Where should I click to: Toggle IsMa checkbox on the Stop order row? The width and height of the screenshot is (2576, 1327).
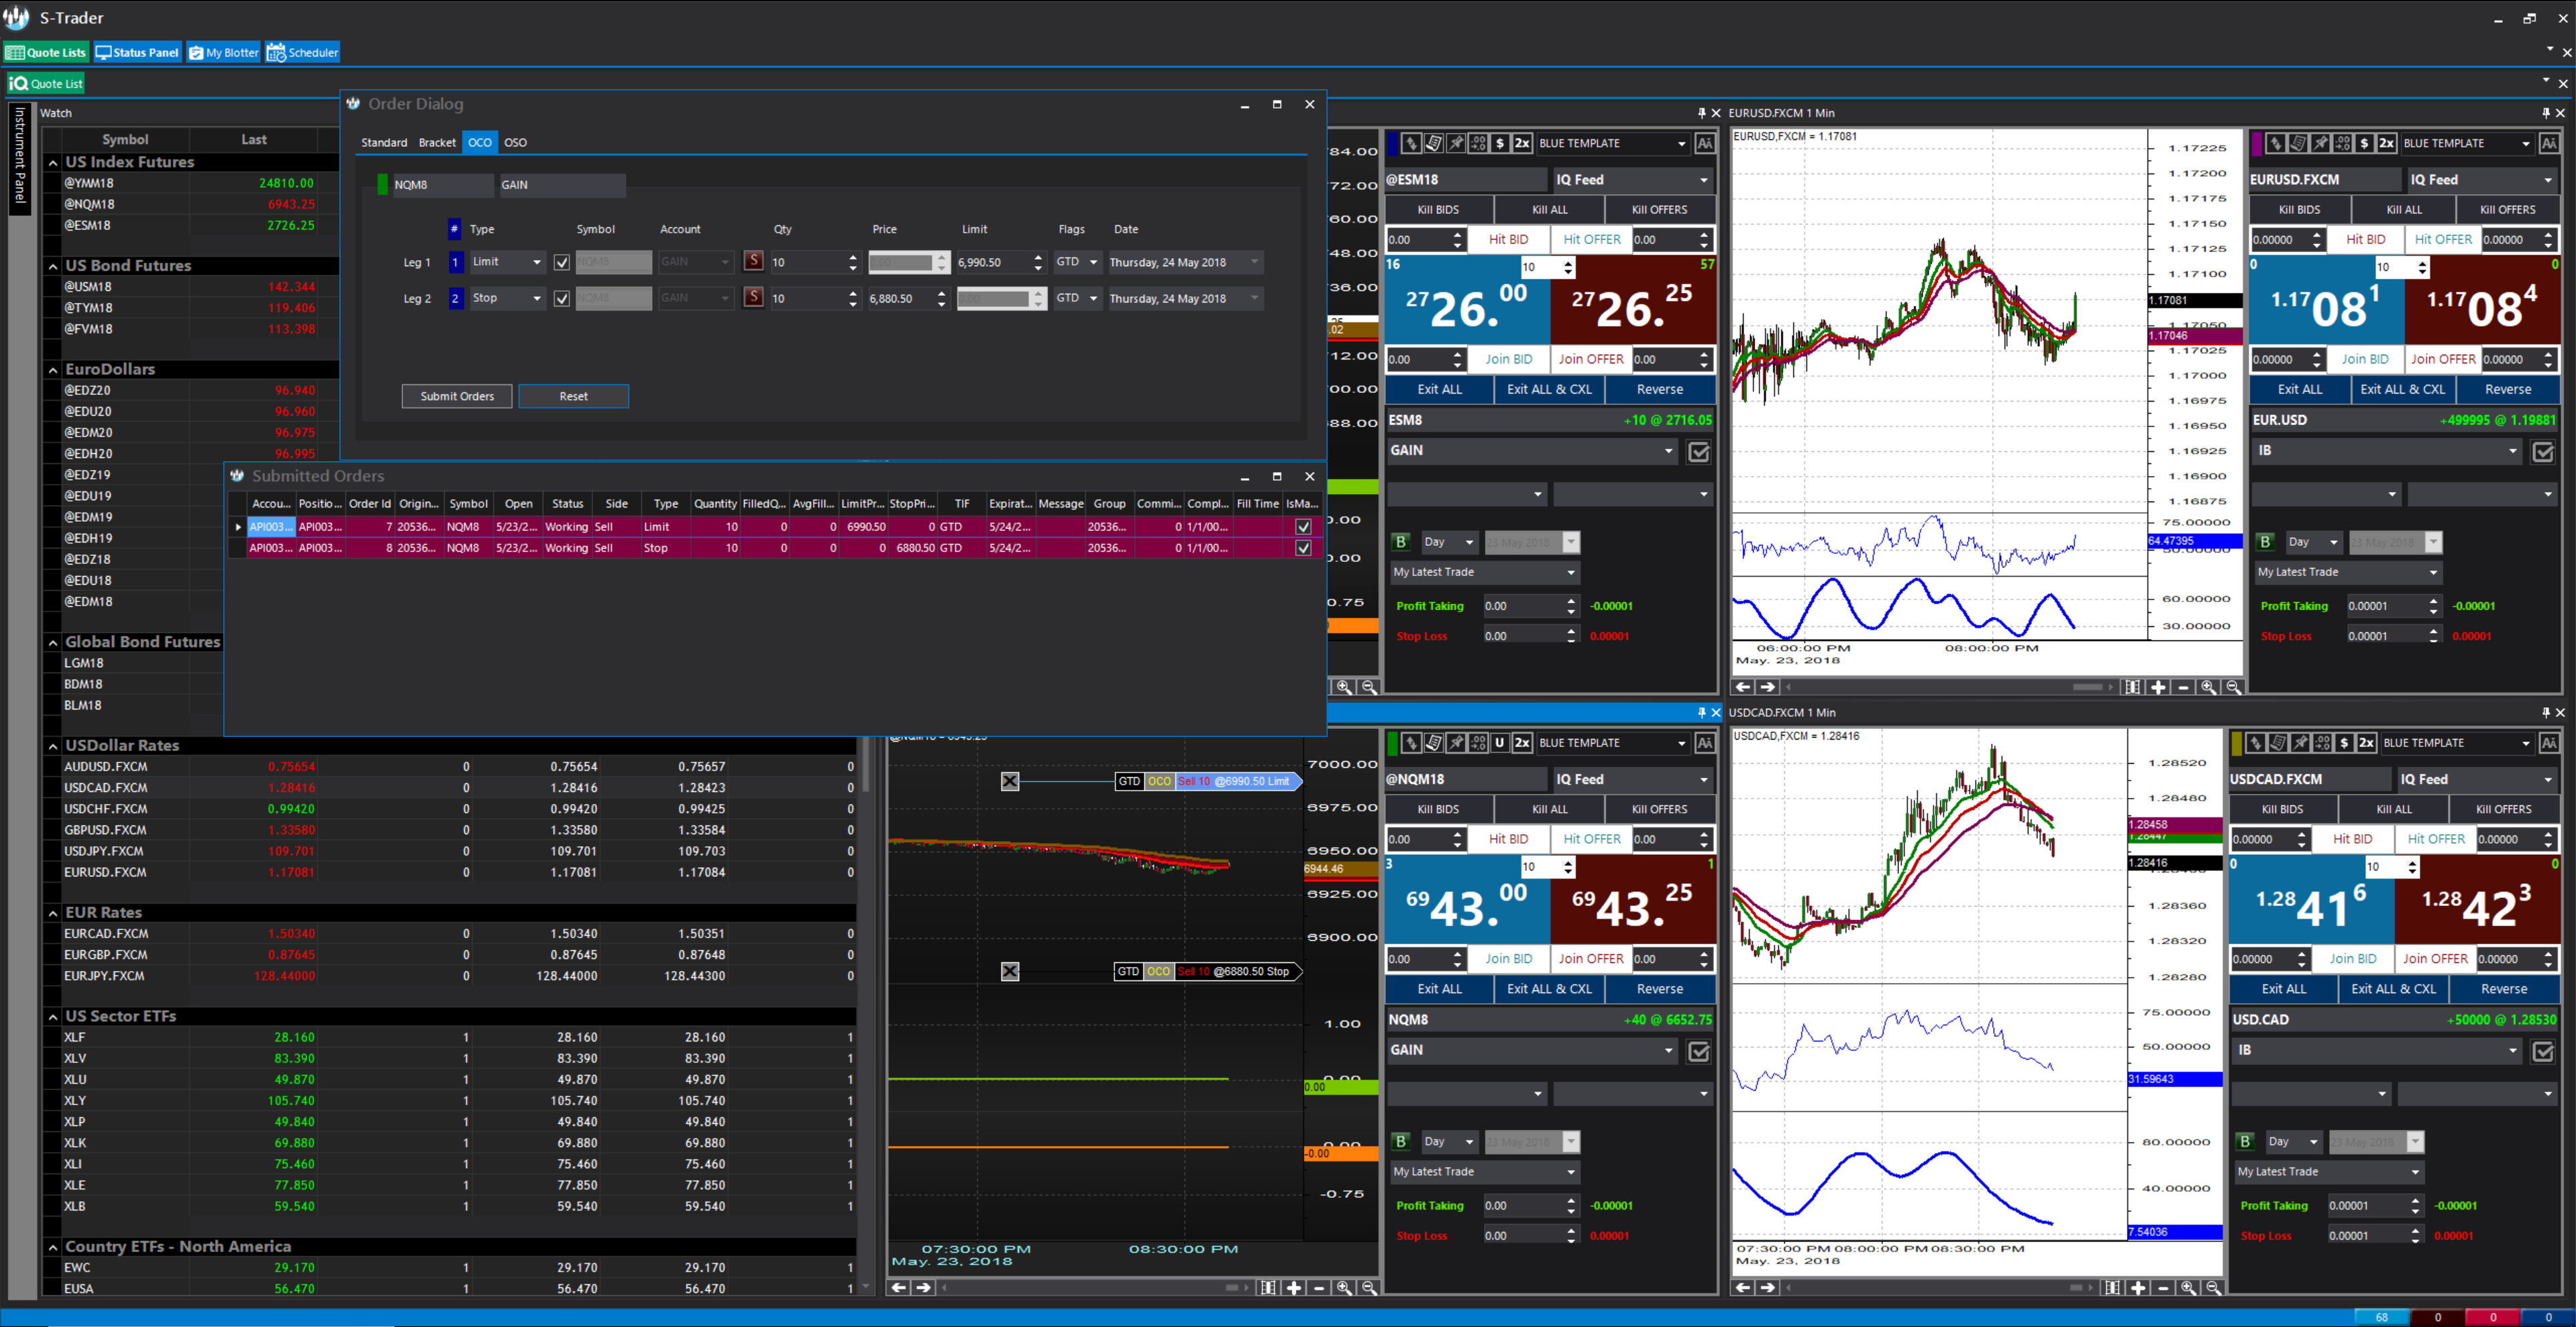pyautogui.click(x=1303, y=548)
